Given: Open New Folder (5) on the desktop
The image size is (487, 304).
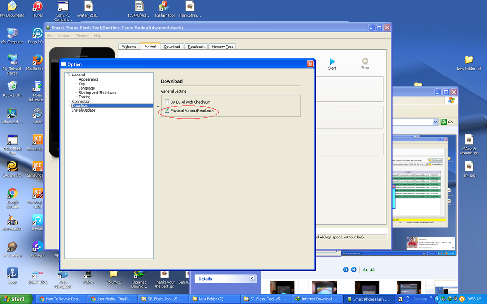Looking at the screenshot, I should pos(468,60).
